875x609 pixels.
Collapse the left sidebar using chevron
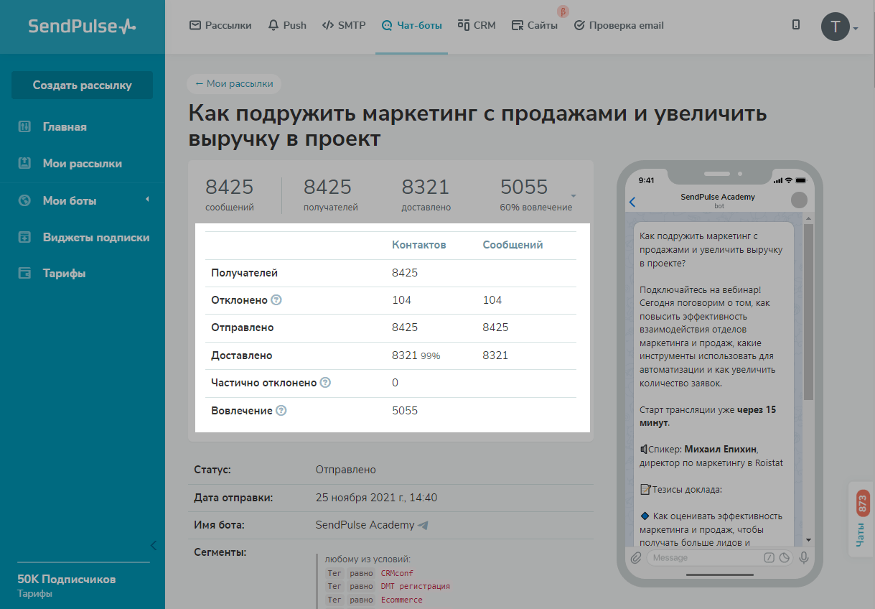tap(153, 544)
